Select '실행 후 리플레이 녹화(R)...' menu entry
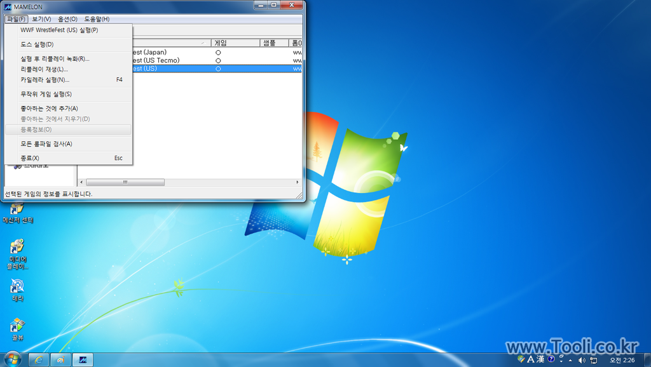651x367 pixels. click(69, 59)
